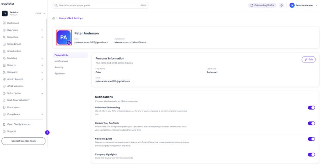Image resolution: width=321 pixels, height=165 pixels.
Task: Click the Reports chart icon
Action: click(x=4, y=65)
